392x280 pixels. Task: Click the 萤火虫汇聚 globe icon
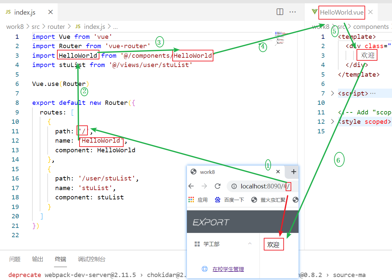[253, 199]
